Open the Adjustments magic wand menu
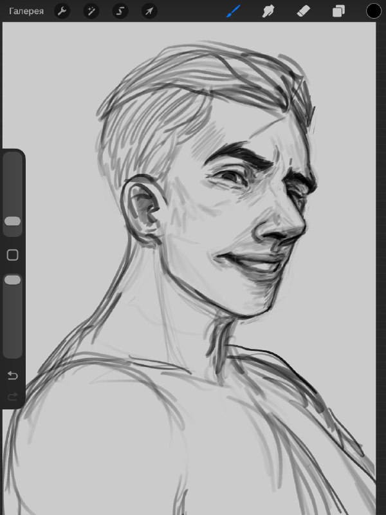Screen dimensions: 386x515 pos(91,12)
